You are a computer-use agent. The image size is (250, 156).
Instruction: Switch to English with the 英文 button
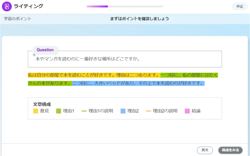pyautogui.click(x=205, y=150)
